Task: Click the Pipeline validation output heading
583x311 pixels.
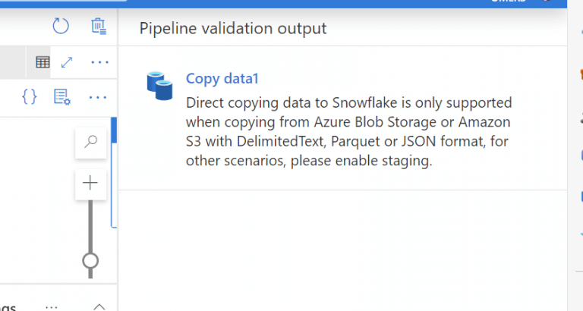Action: click(x=233, y=28)
